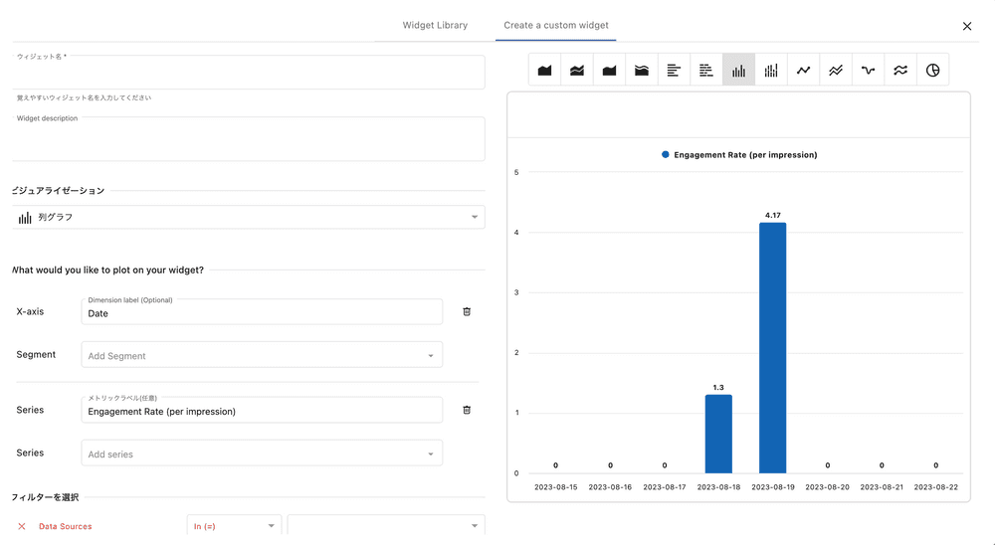Viewport: 995px width, 545px height.
Task: Open the visualization type dropdown
Action: 249,217
